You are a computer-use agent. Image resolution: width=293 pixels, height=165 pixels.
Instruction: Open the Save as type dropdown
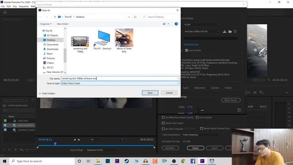pos(120,83)
